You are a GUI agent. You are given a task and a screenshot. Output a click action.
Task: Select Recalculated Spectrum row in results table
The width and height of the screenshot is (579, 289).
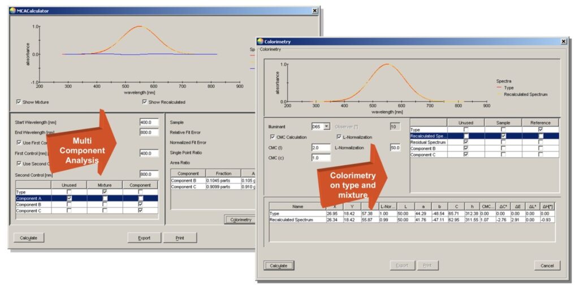(412, 220)
